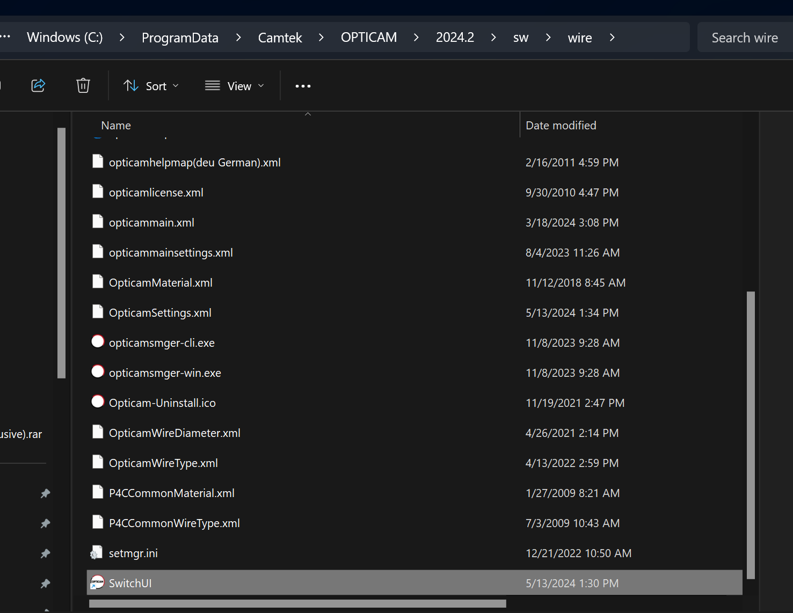Select opticammain.xml file name
This screenshot has width=793, height=613.
point(151,223)
